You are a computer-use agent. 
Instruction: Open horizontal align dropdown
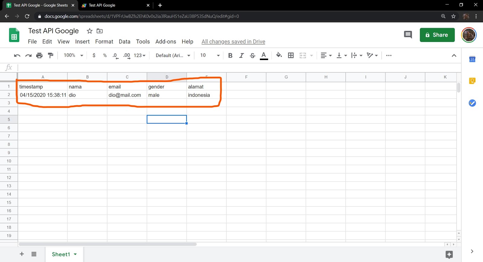tap(326, 56)
